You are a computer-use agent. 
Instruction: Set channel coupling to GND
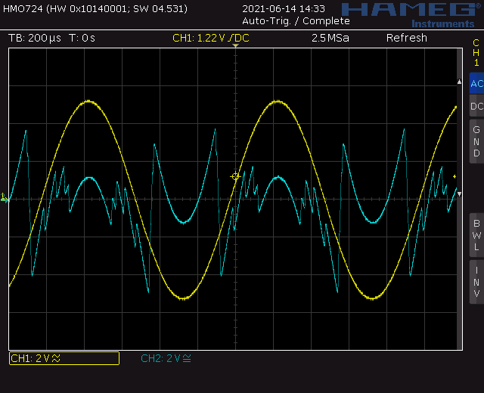(x=476, y=141)
